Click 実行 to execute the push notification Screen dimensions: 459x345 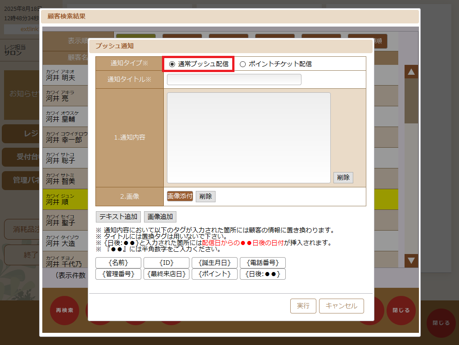pyautogui.click(x=303, y=306)
